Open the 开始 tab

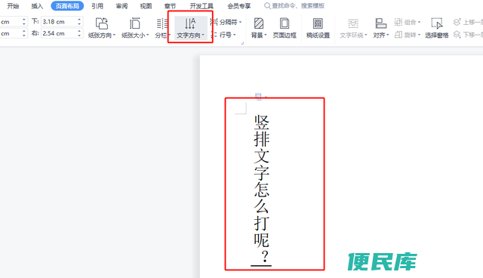[13, 6]
